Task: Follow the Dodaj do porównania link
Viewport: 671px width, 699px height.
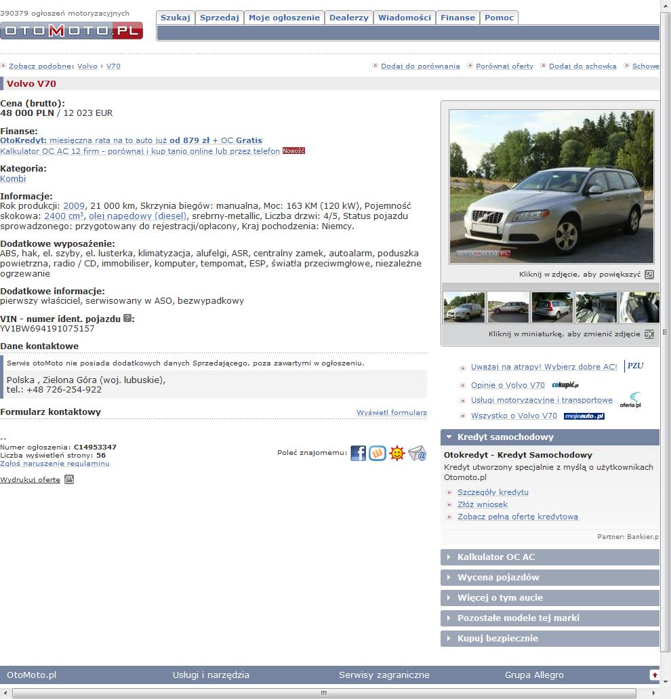Action: (x=420, y=66)
